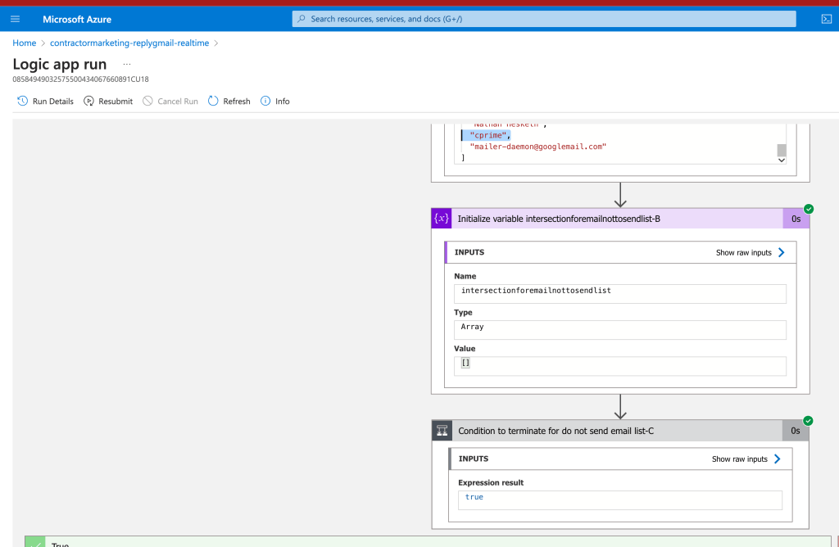Click the Run Details clock icon
Image resolution: width=839 pixels, height=547 pixels.
(x=22, y=101)
